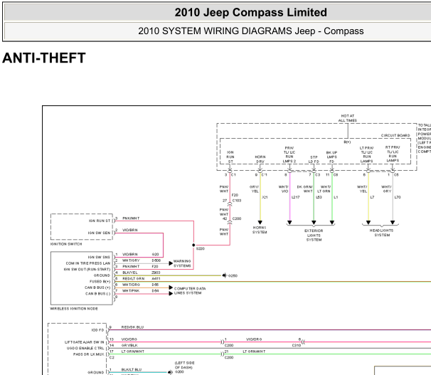Click the 'RT PRK/ TL/LIC RUN LAMPS' label
Viewport: 431px width, 375px height.
tap(393, 154)
